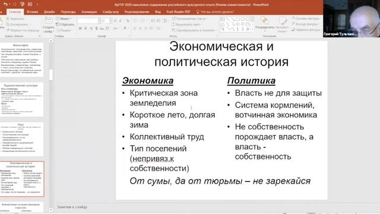Click Сбросить to reset the slide
Screen dimensions: 380x214
point(65,24)
